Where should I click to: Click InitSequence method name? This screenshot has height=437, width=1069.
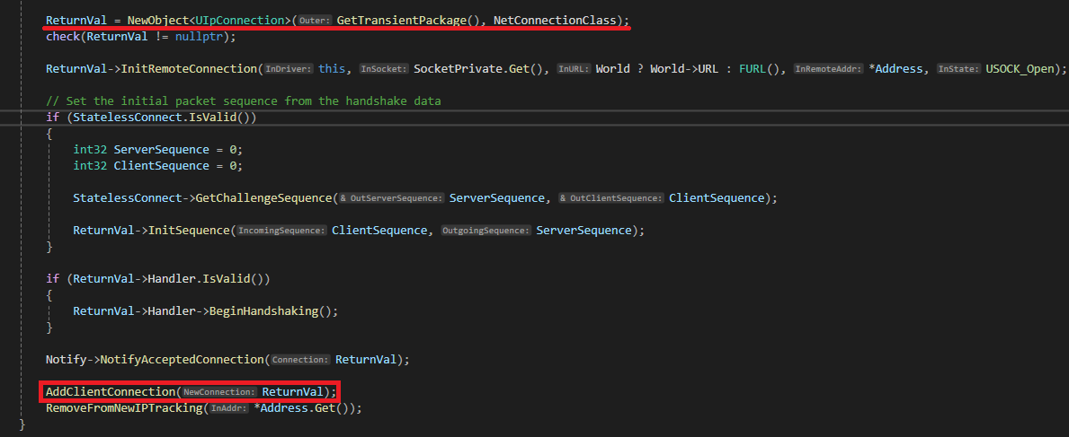[189, 230]
